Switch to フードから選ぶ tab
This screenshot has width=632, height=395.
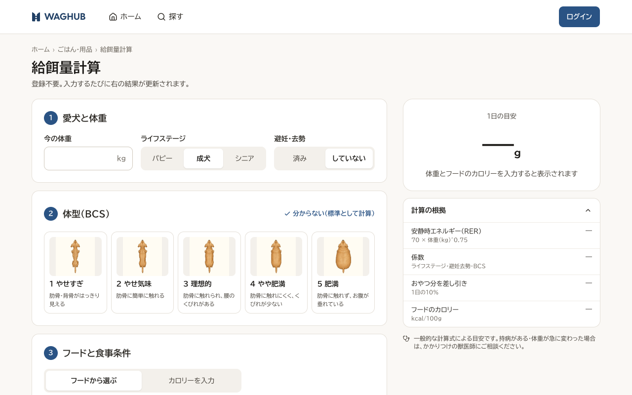tap(94, 381)
